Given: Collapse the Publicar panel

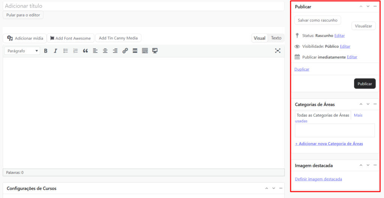Looking at the screenshot, I should point(375,6).
